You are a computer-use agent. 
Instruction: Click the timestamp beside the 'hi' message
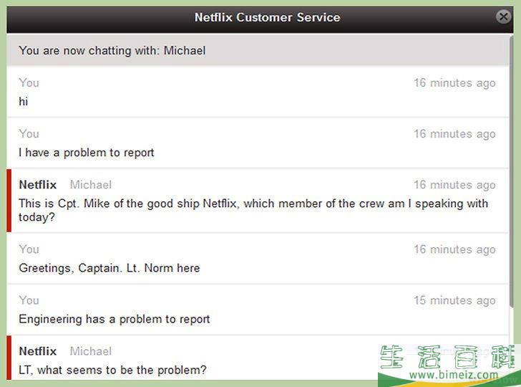[454, 83]
